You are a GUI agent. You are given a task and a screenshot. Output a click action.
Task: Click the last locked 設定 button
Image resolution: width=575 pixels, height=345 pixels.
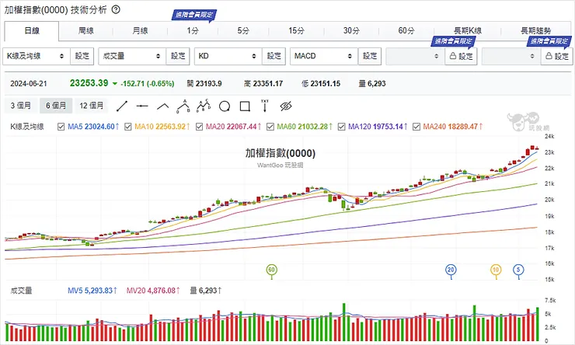click(x=556, y=57)
